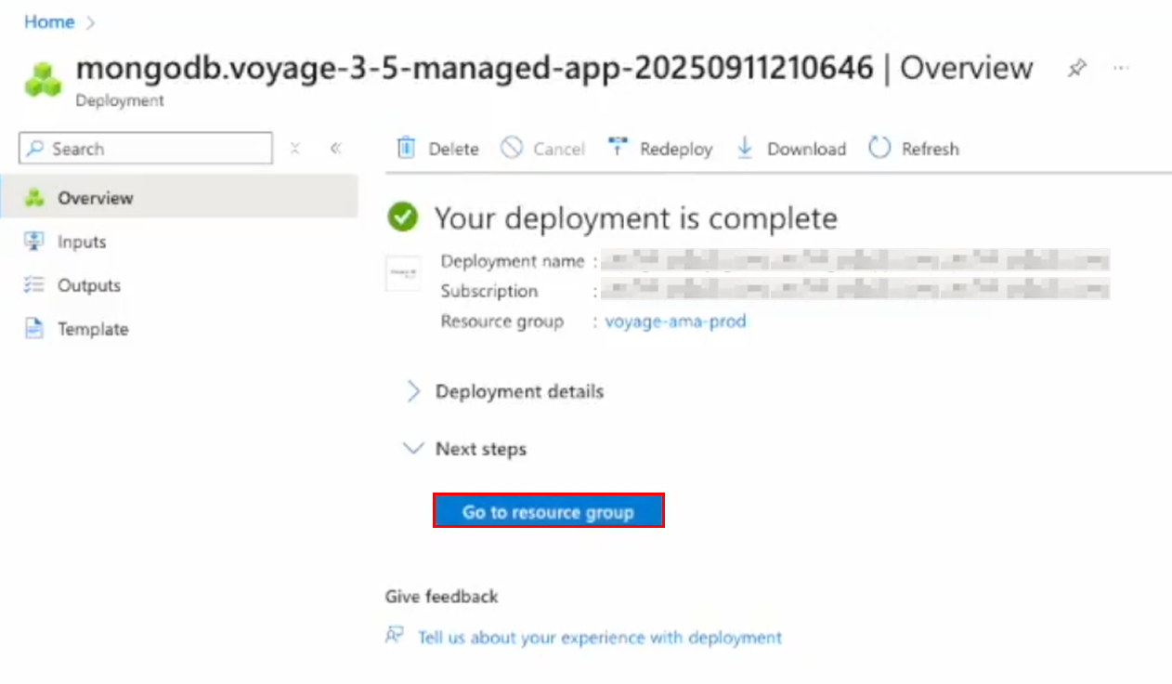Expand Deployment details section

506,391
